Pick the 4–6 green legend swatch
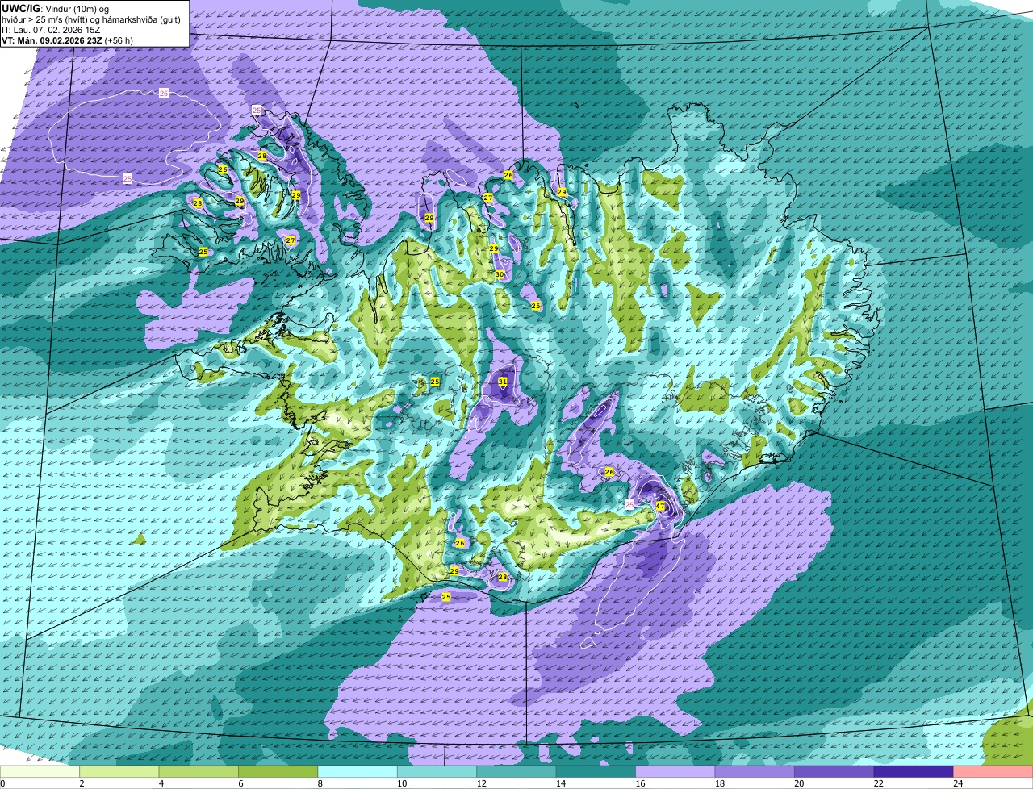1033x789 pixels. click(x=199, y=771)
